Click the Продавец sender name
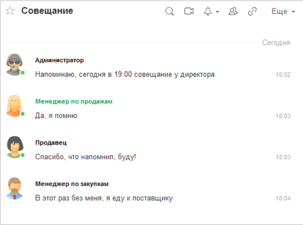303x225 pixels. point(51,142)
